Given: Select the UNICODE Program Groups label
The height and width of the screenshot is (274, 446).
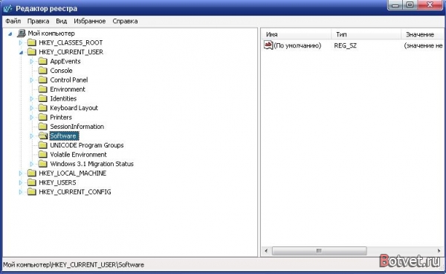Looking at the screenshot, I should pos(87,145).
